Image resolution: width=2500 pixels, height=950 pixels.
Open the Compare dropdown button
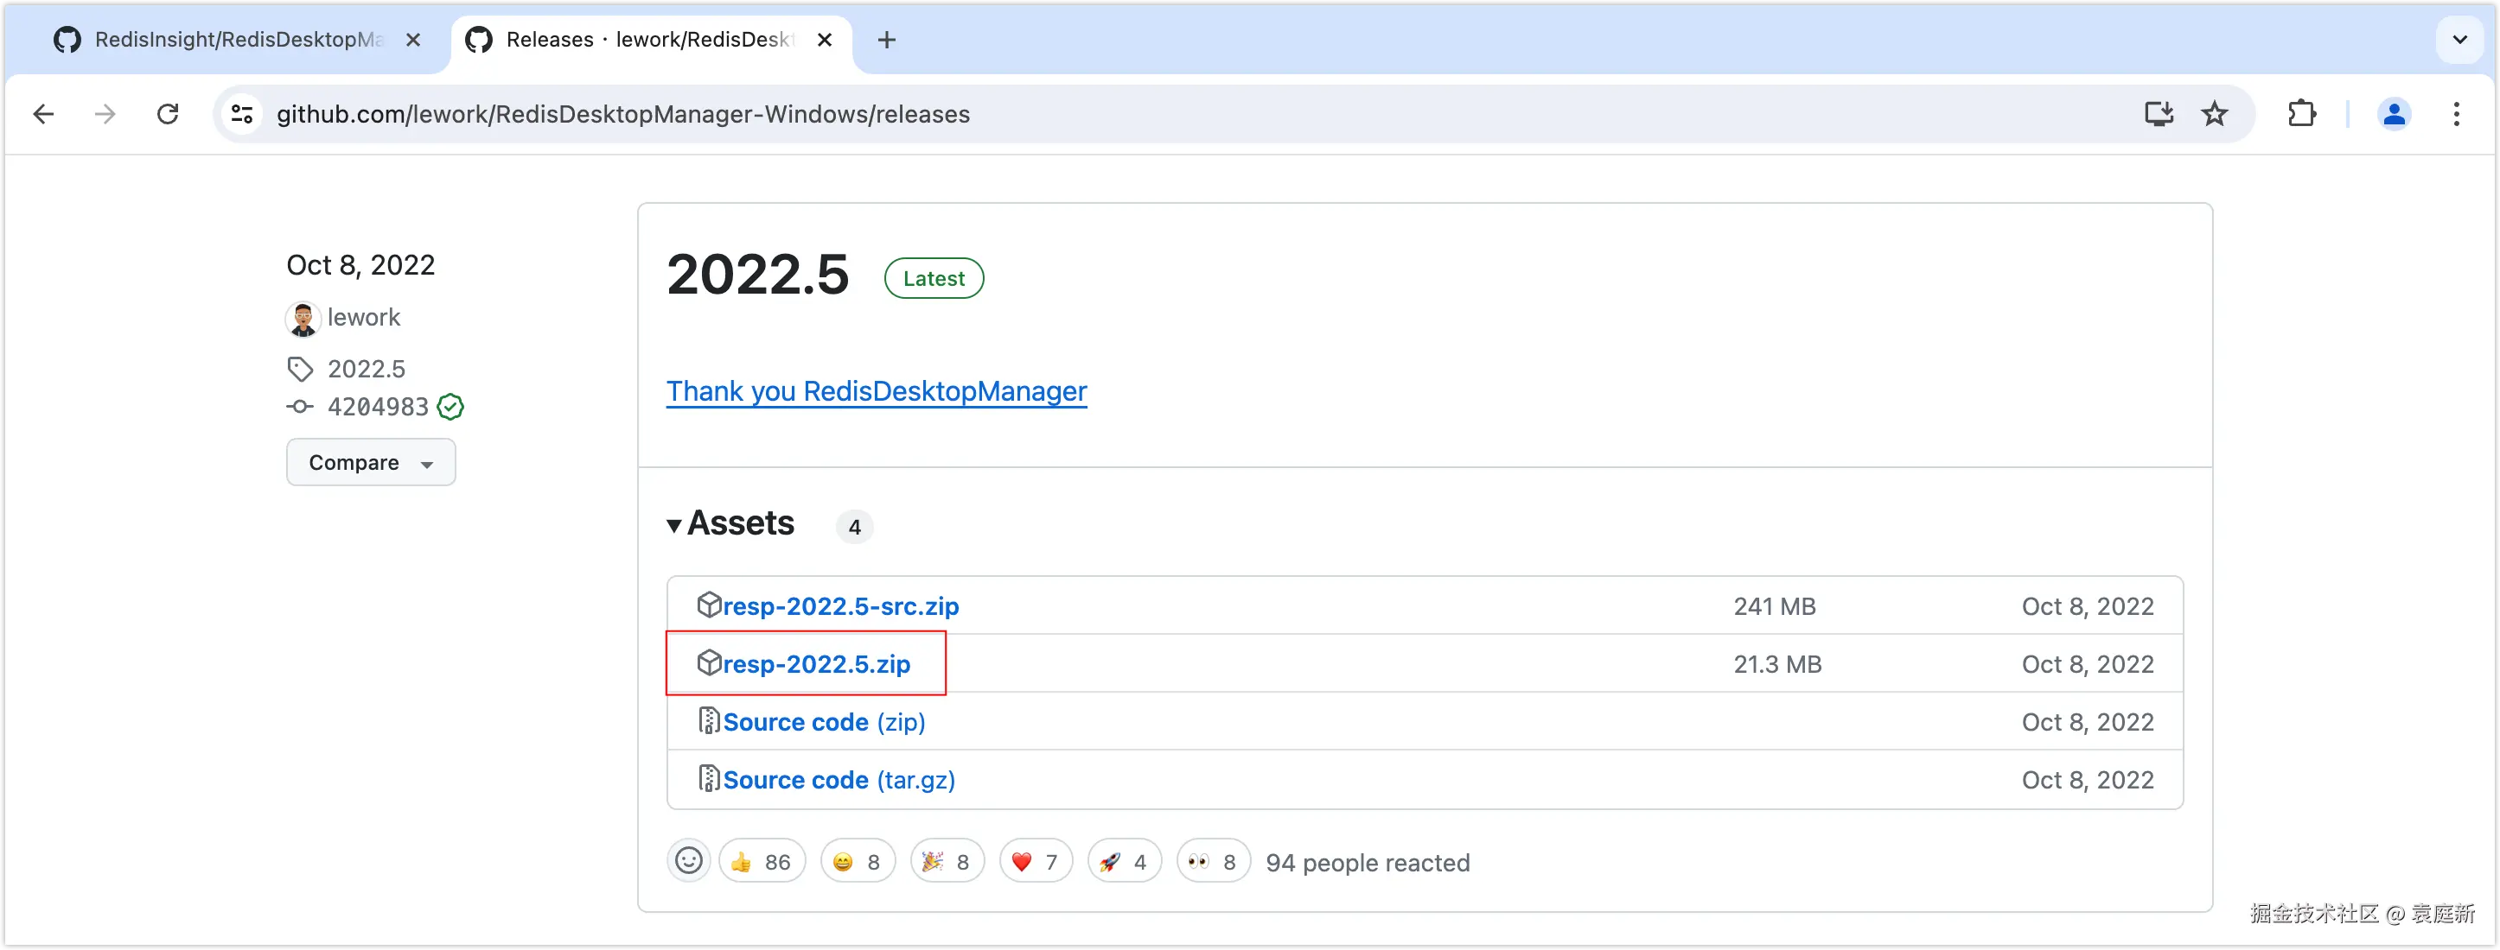click(x=371, y=462)
